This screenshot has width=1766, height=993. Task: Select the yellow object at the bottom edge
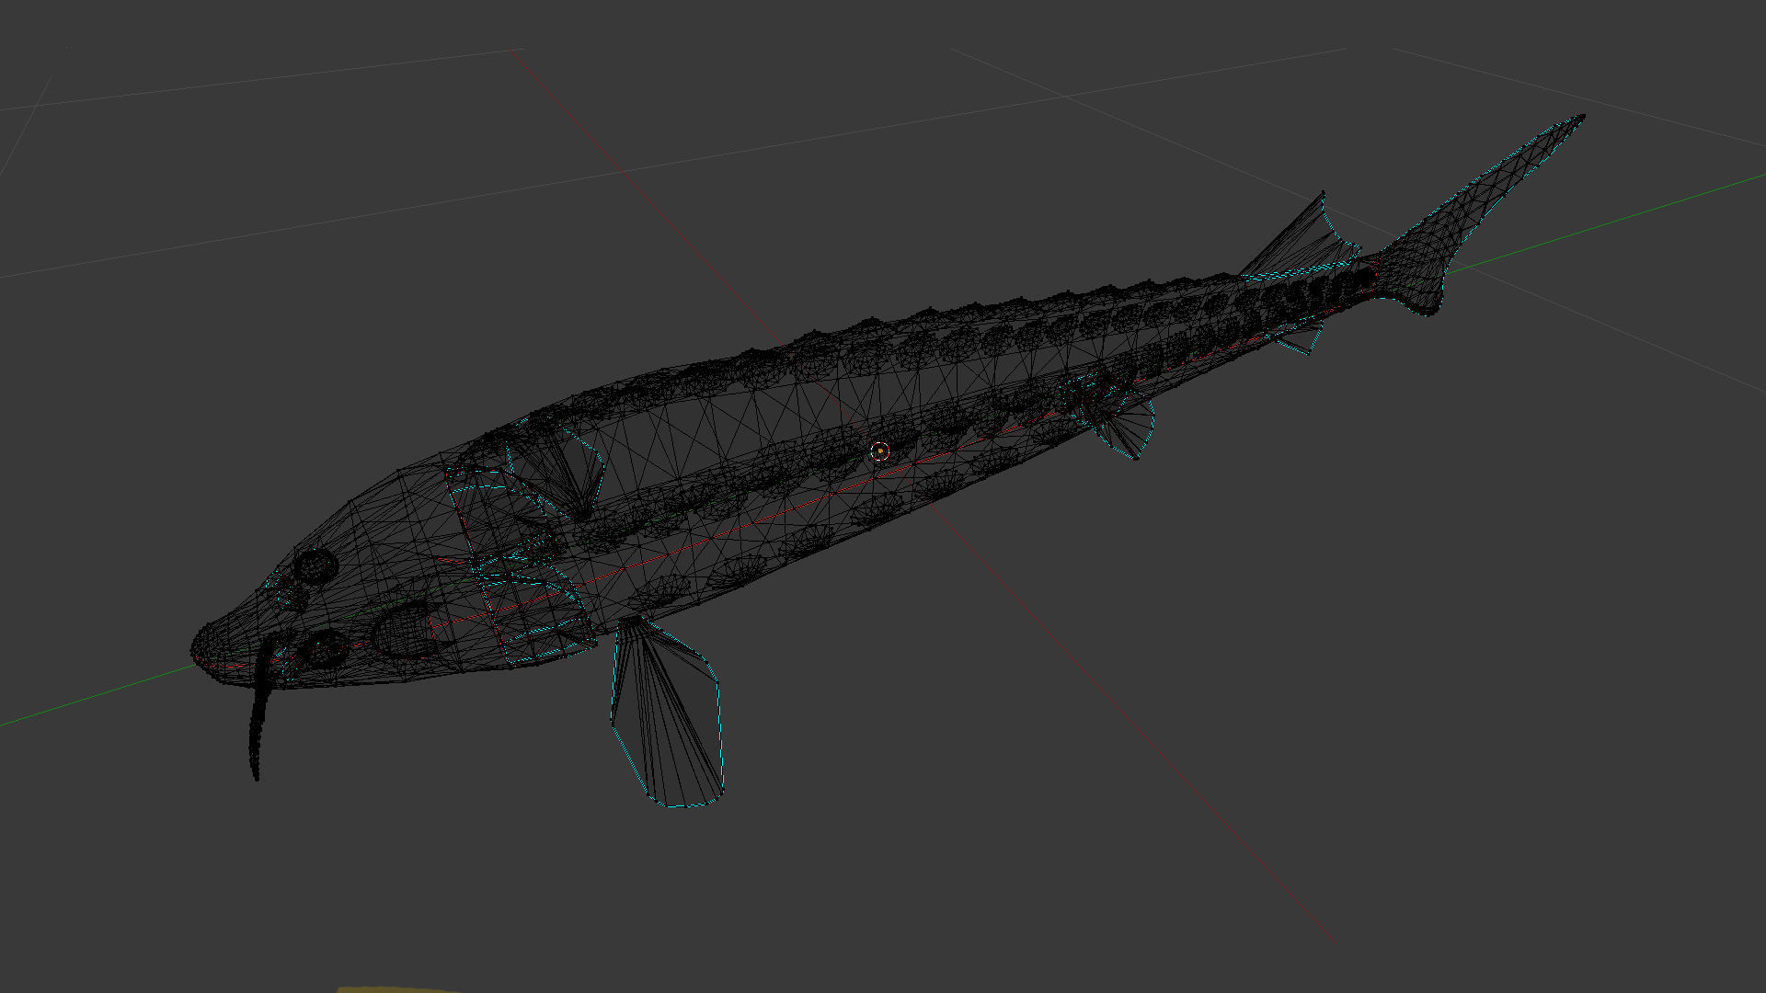point(396,988)
